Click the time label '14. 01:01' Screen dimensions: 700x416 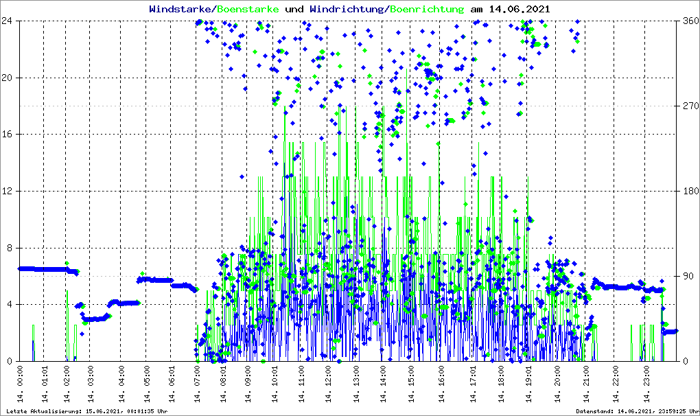click(x=44, y=384)
